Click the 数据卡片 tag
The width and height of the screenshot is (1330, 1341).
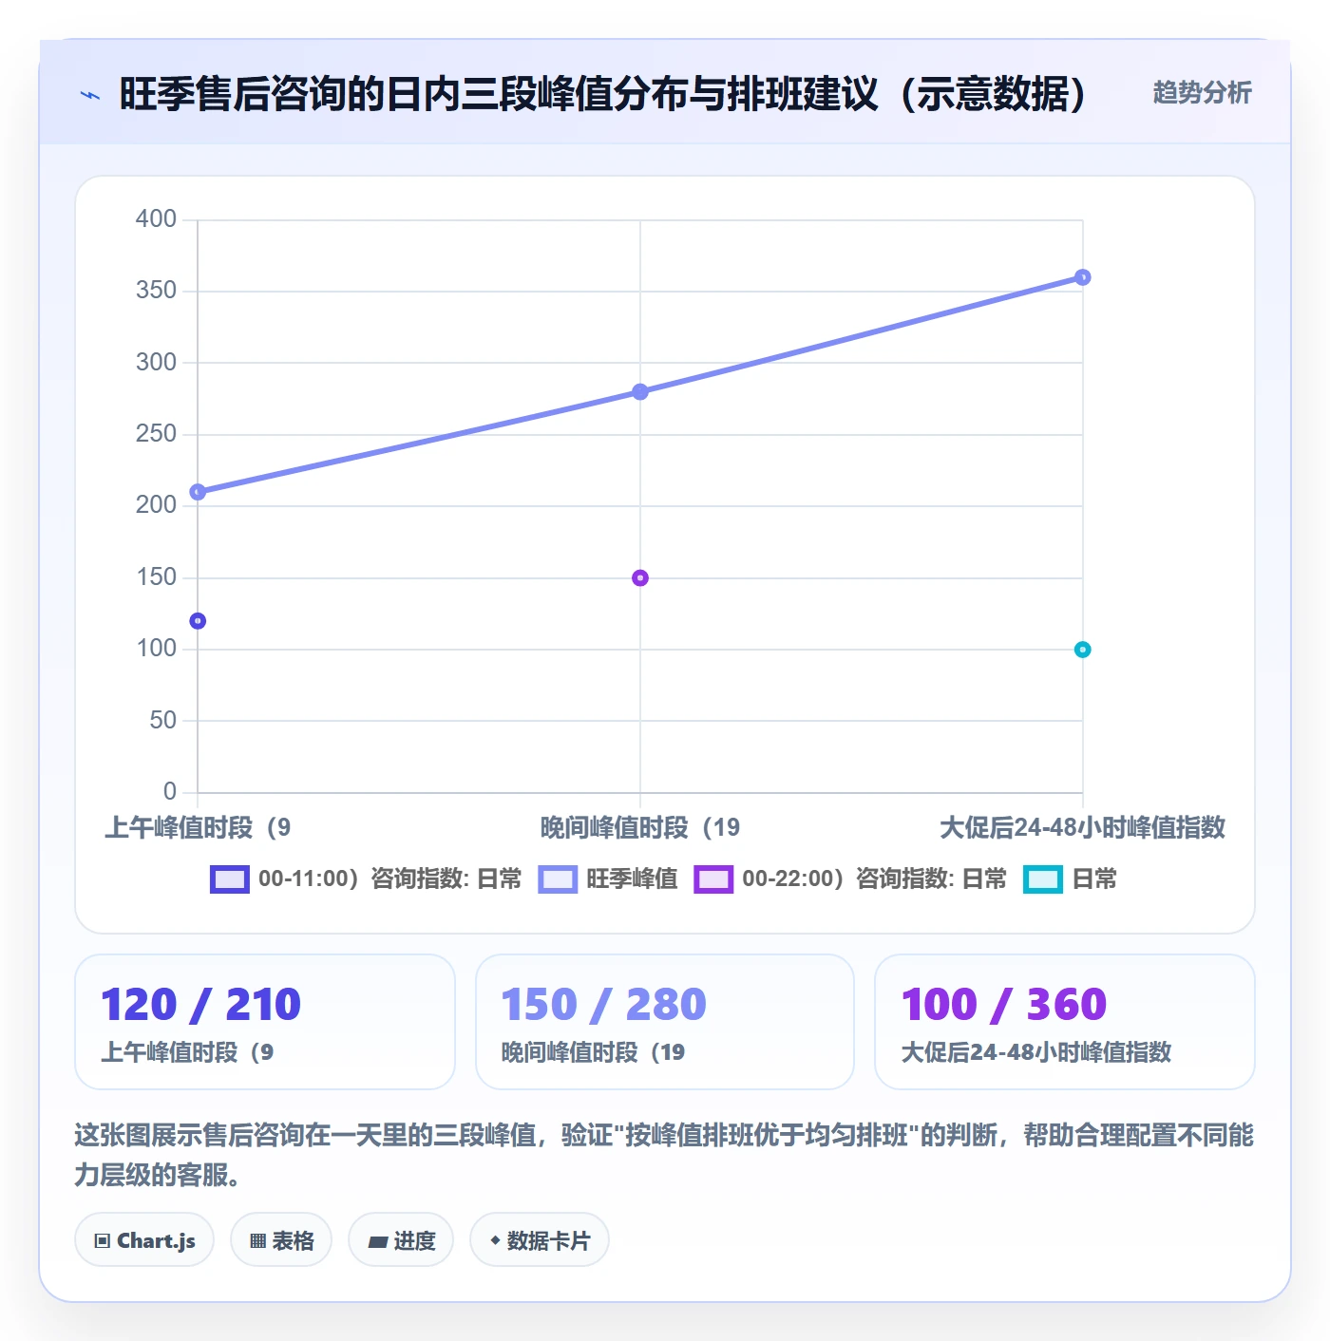[540, 1239]
